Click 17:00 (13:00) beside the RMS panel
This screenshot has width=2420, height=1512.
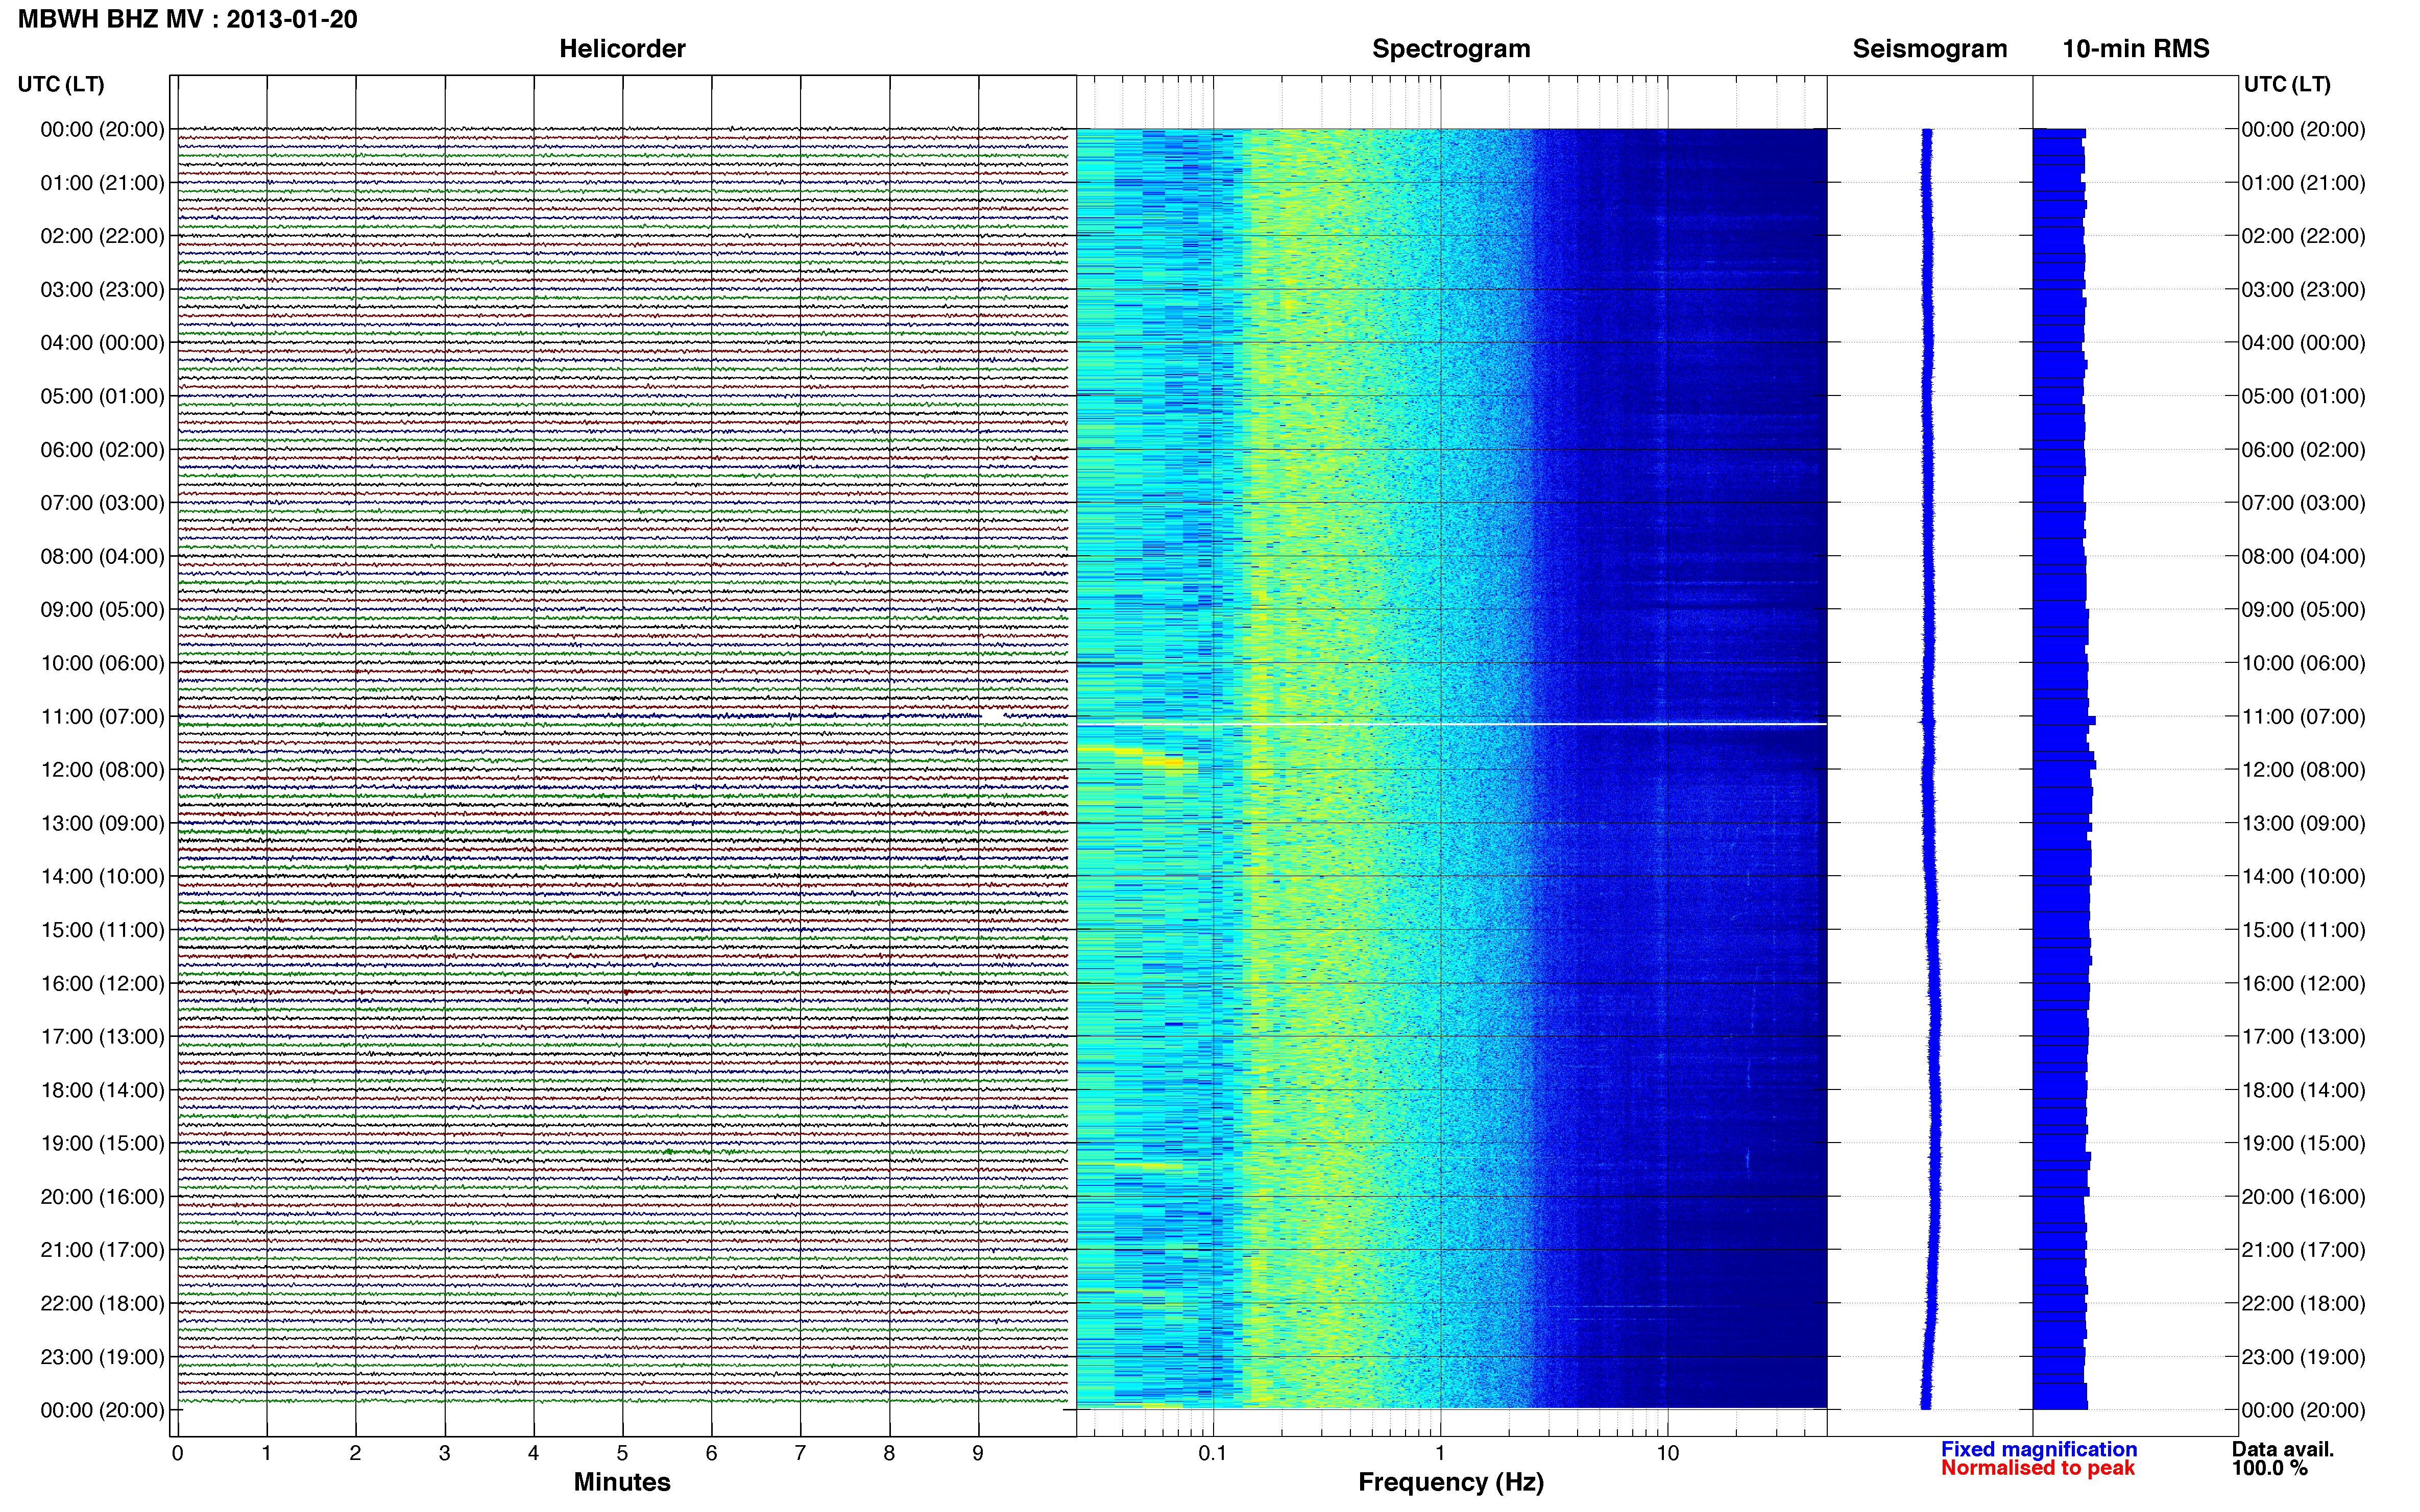point(2303,1037)
